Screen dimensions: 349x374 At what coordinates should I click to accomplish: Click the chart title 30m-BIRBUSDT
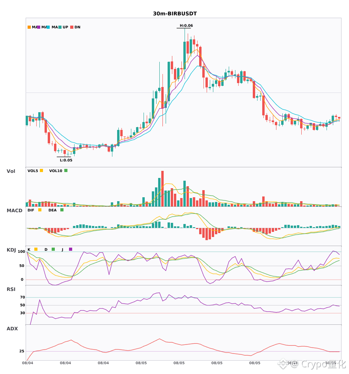pos(175,14)
